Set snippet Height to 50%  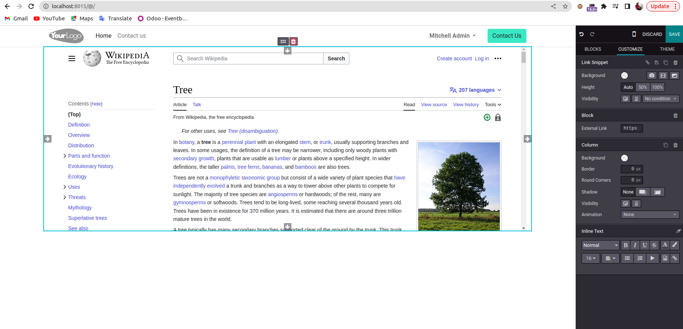pos(643,87)
